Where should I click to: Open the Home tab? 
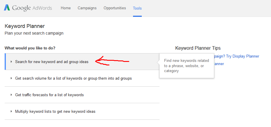pyautogui.click(x=66, y=8)
